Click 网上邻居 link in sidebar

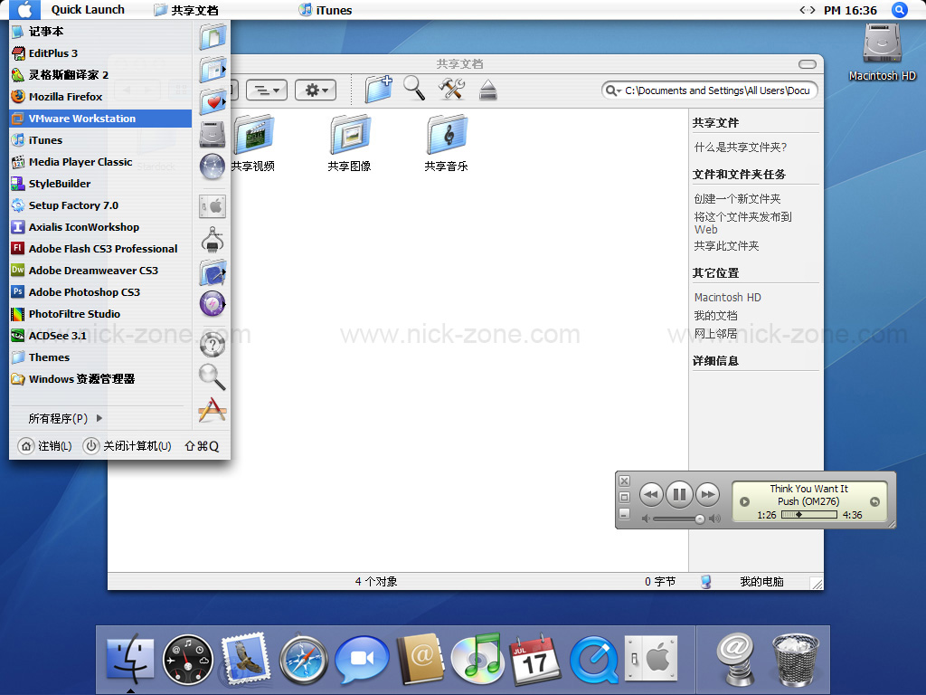[716, 334]
